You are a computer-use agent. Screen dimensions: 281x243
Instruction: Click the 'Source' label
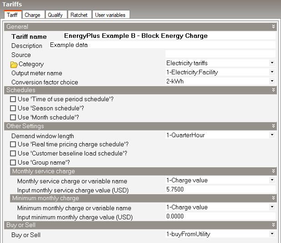21,55
